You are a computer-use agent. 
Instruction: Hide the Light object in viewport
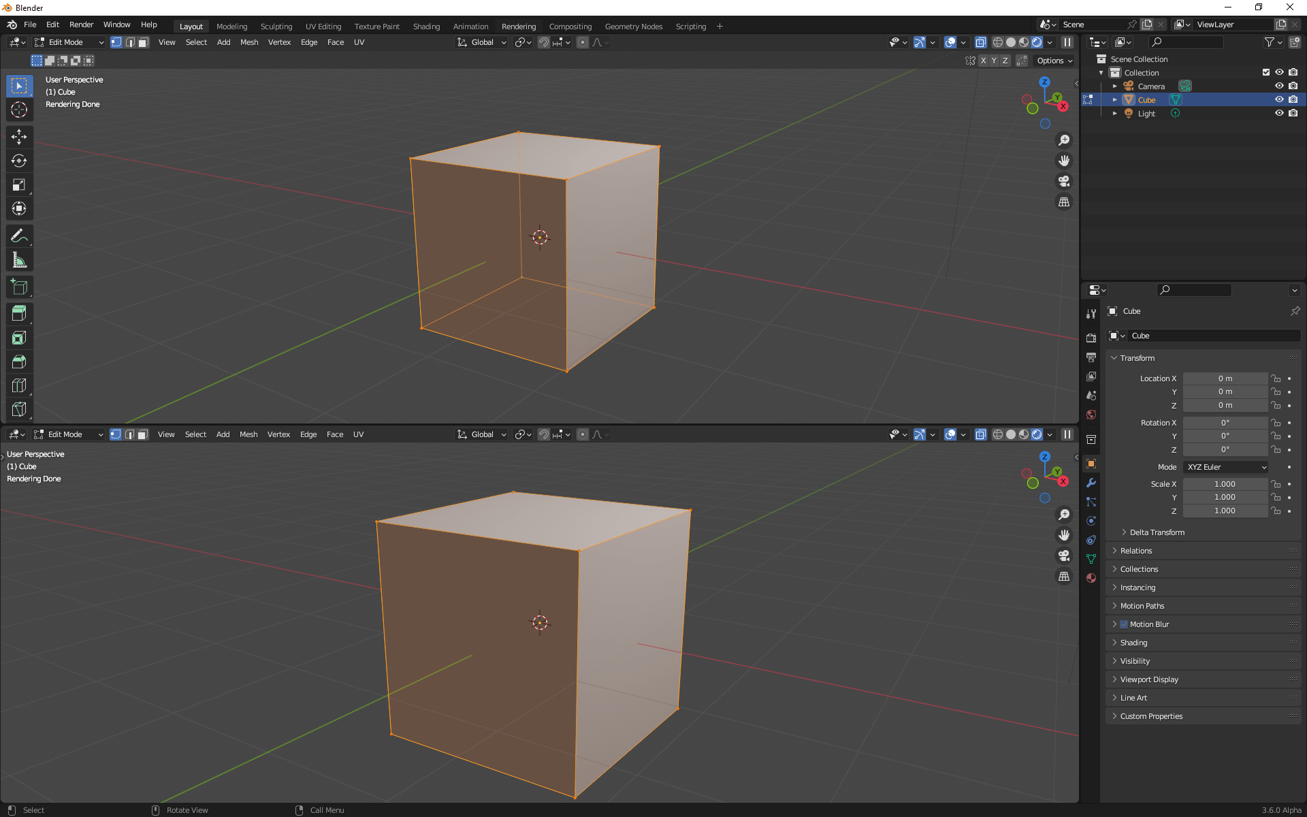pyautogui.click(x=1280, y=113)
